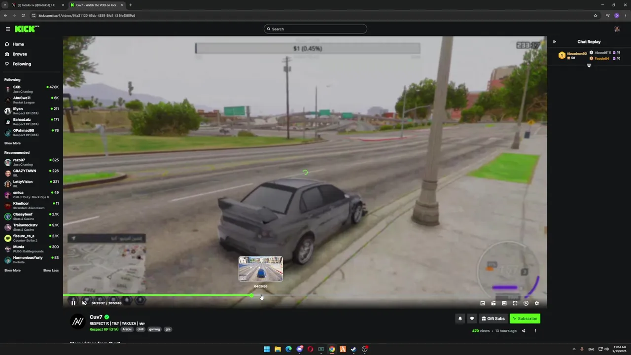This screenshot has height=355, width=631.
Task: Click top gifter Abuadnan90
Action: click(572, 55)
